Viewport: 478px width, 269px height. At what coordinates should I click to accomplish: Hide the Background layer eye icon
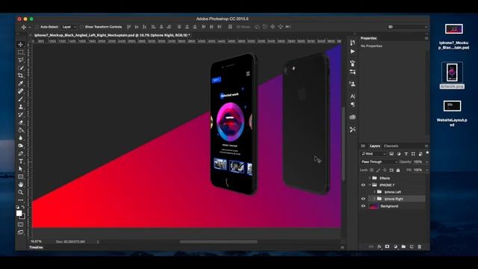[363, 206]
